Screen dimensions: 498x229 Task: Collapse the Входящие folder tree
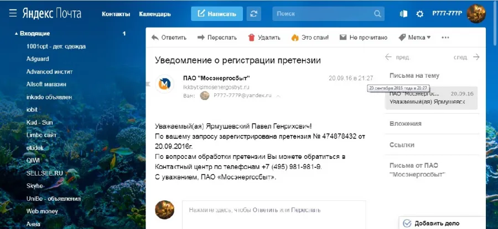16,34
